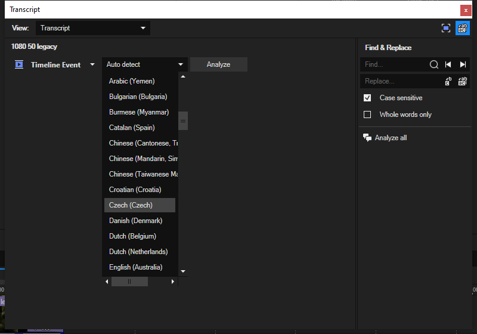Click the fit-to-frame icon in top toolbar
The width and height of the screenshot is (477, 334).
pyautogui.click(x=445, y=28)
